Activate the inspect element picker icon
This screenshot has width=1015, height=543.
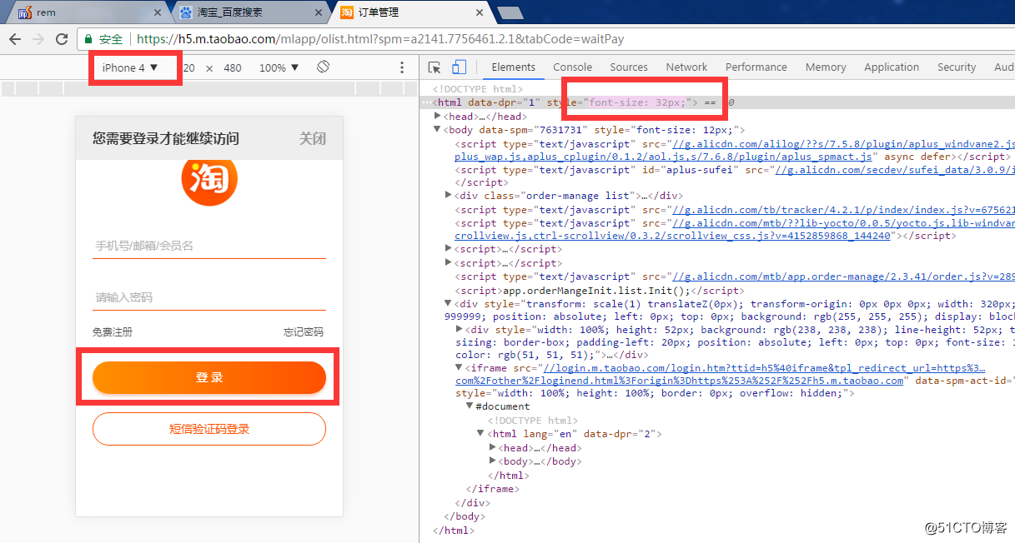tap(435, 67)
